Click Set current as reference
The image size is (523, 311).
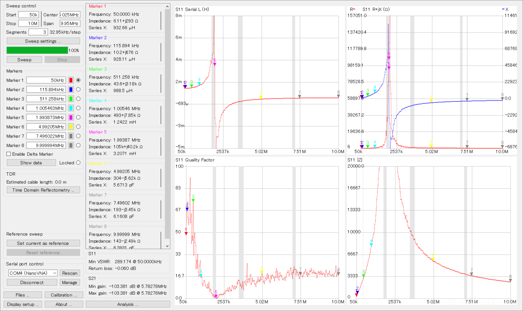[43, 243]
